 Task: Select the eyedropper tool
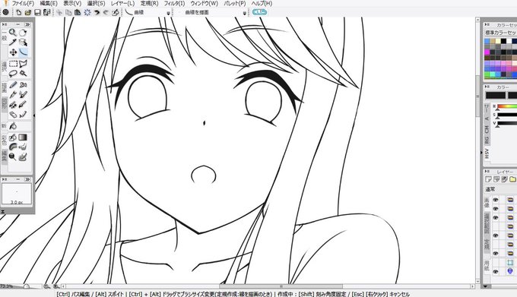13,42
